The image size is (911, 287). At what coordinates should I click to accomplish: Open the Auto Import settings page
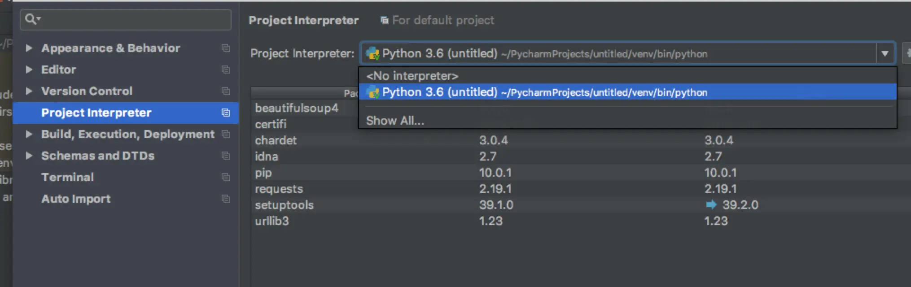tap(76, 199)
